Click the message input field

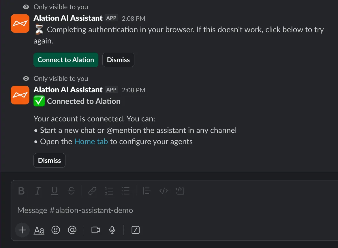(115, 210)
